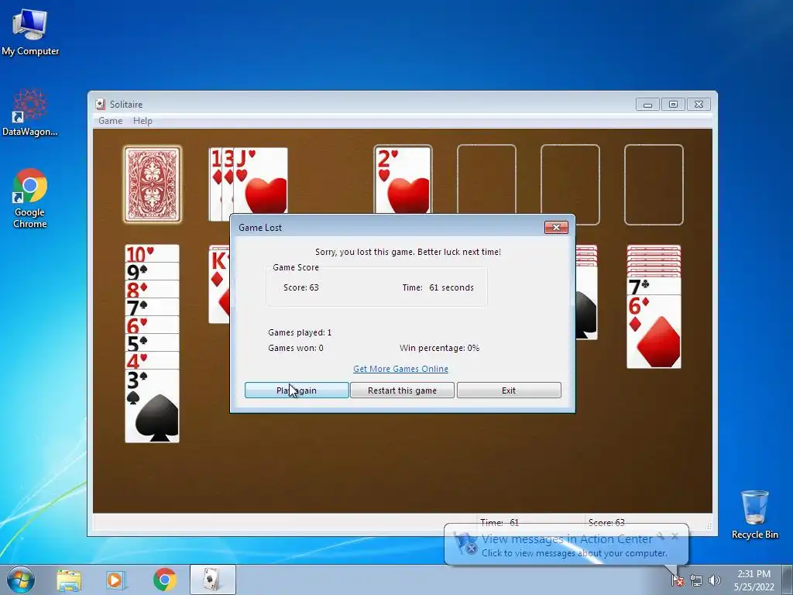Viewport: 793px width, 595px height.
Task: Launch Chrome from the taskbar
Action: [164, 580]
